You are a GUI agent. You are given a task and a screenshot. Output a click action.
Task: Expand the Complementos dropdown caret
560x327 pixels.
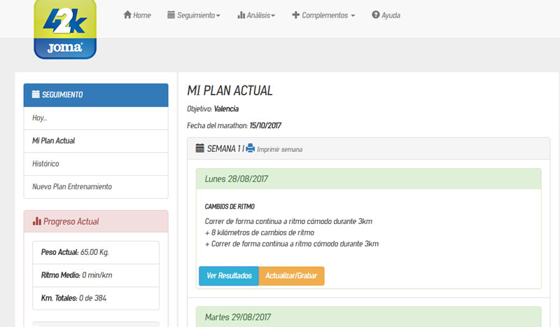pyautogui.click(x=353, y=15)
